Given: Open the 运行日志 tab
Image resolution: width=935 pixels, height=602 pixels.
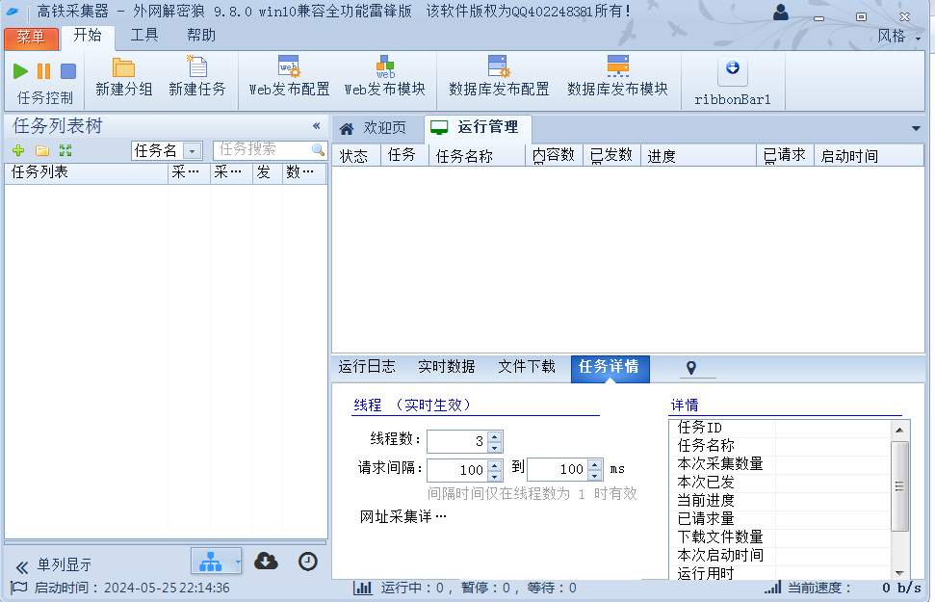Looking at the screenshot, I should [367, 366].
